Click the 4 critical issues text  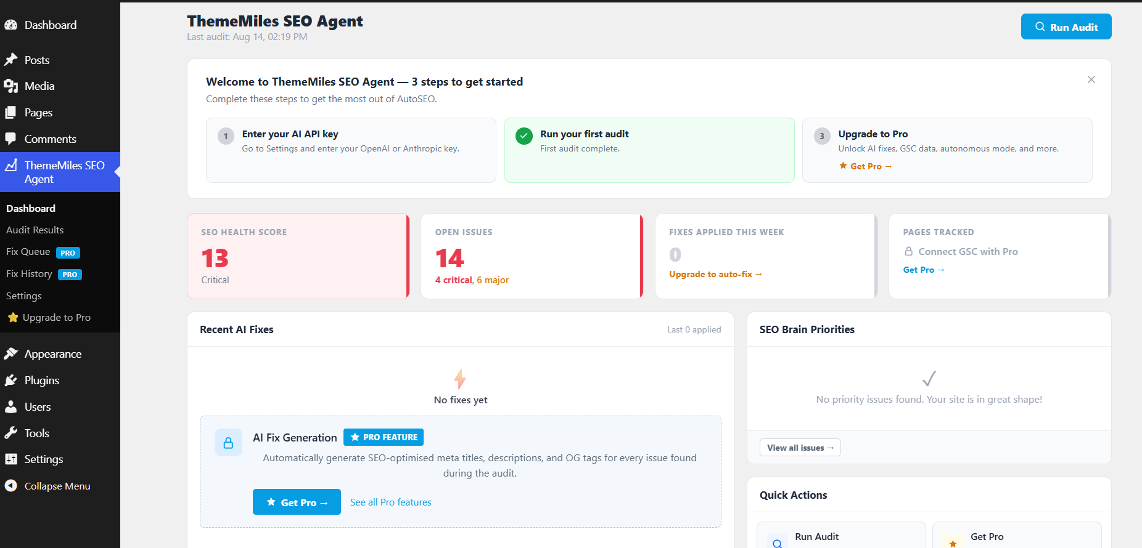coord(453,280)
